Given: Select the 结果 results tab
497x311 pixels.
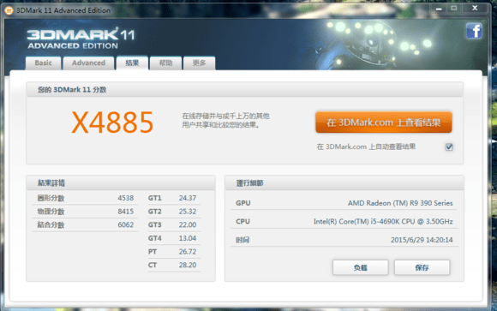Looking at the screenshot, I should pyautogui.click(x=132, y=63).
